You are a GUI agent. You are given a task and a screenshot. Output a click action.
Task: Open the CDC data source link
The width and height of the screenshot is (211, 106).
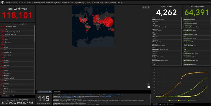tap(66, 96)
